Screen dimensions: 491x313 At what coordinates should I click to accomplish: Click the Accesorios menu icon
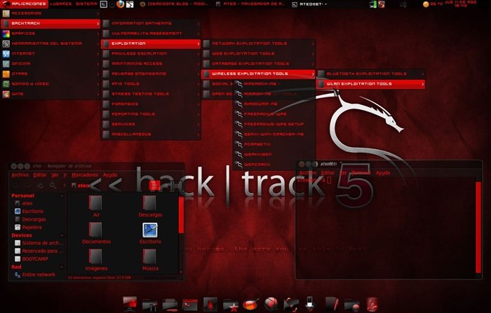[x=6, y=13]
